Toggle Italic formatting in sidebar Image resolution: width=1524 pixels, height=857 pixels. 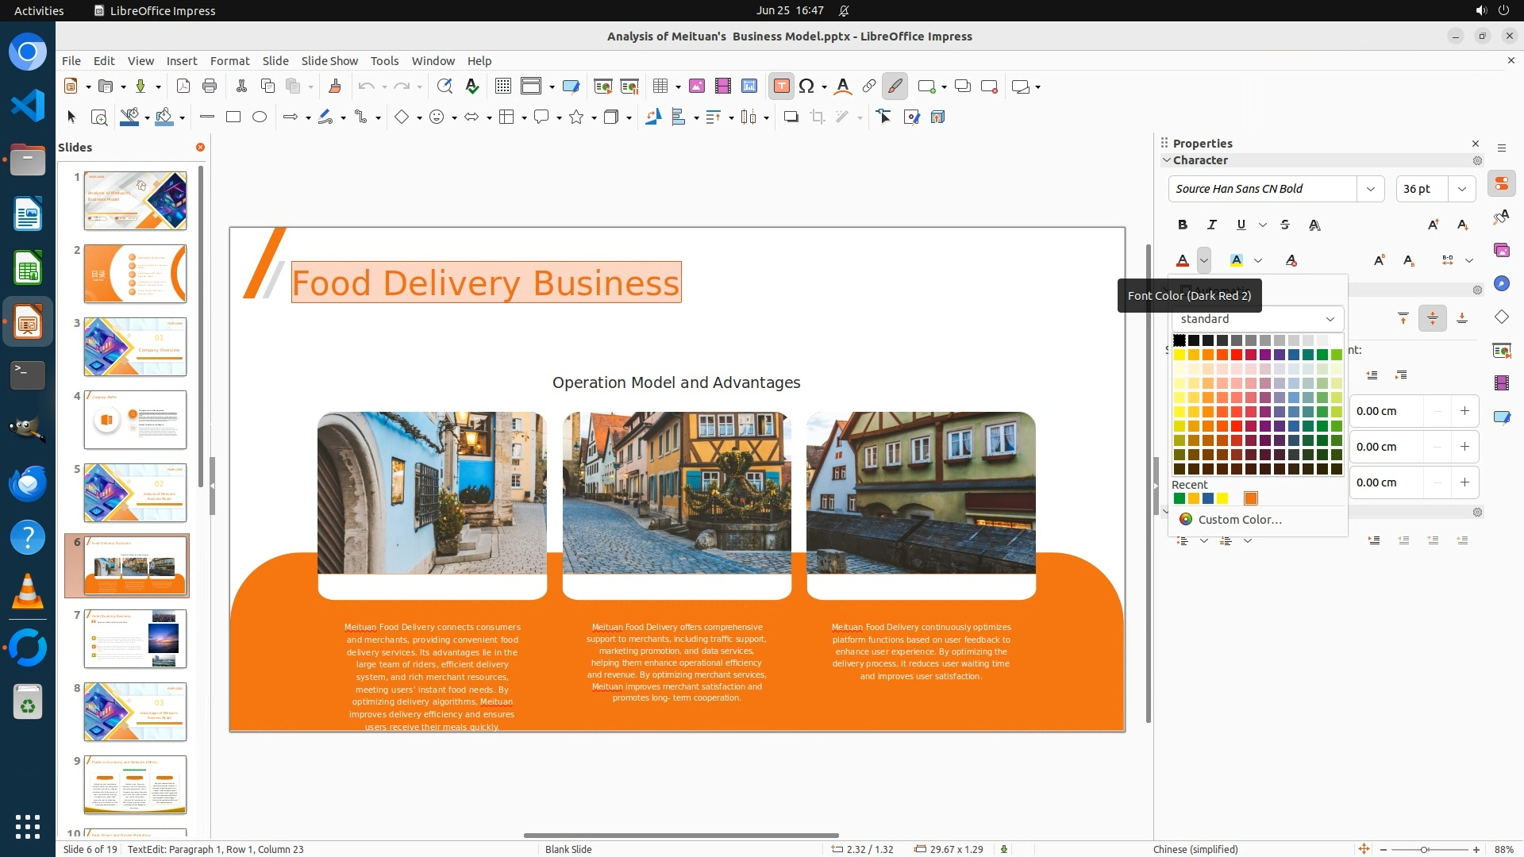[1211, 225]
